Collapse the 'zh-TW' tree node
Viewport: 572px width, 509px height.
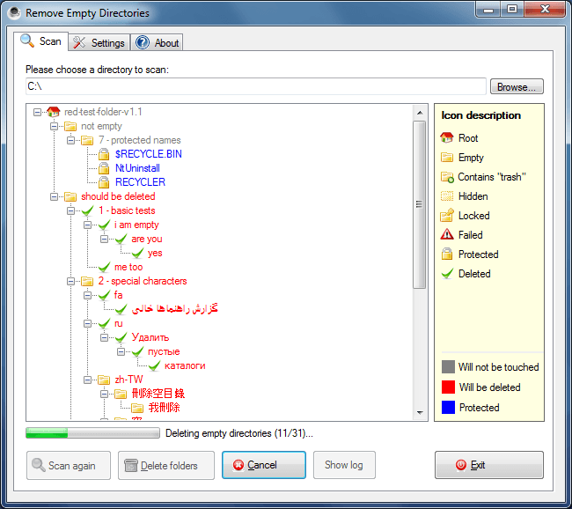(x=87, y=380)
